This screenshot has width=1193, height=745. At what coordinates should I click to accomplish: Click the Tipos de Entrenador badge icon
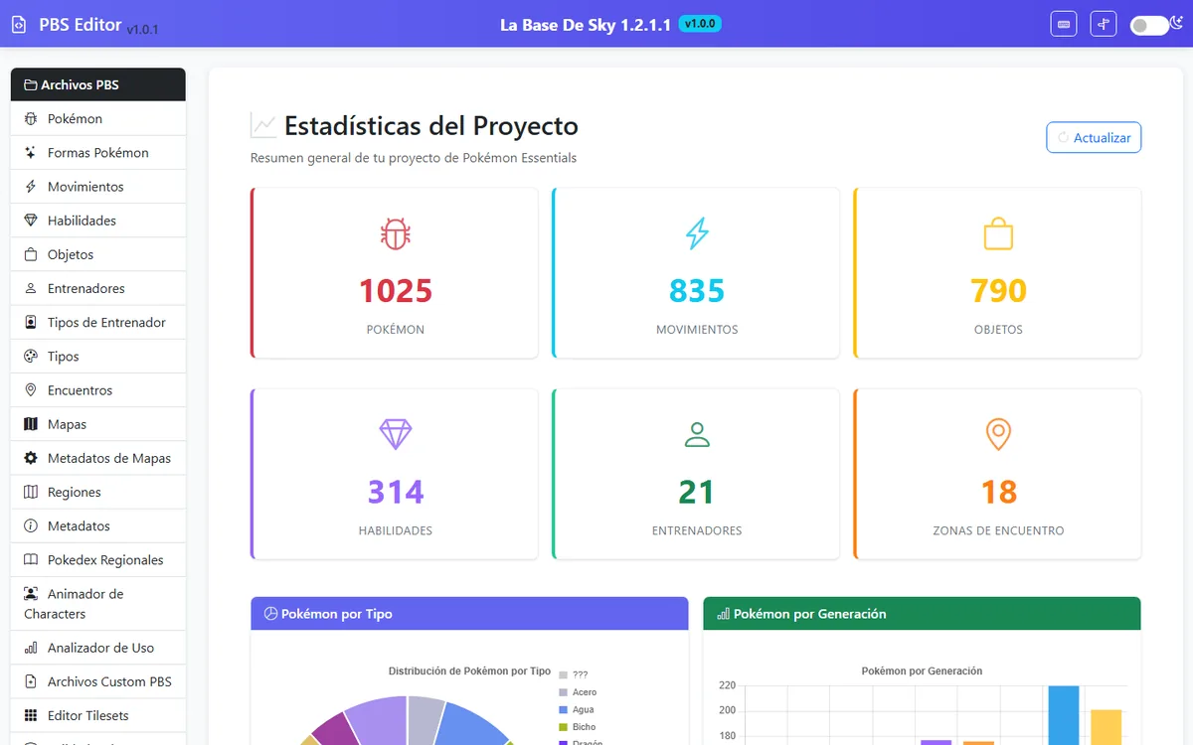[30, 323]
